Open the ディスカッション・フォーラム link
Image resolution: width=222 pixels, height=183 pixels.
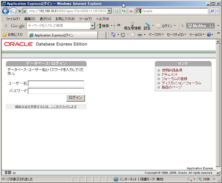point(181,83)
